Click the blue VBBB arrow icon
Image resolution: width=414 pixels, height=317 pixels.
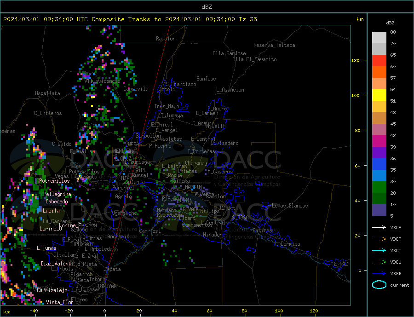tap(379, 273)
